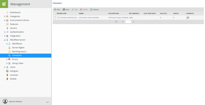Viewport: 205px width, 105px height.
Task: Click the Integration puzzle piece icon
Action: coord(7,36)
